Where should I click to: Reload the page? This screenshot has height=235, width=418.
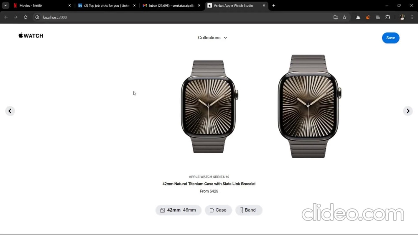[25, 17]
